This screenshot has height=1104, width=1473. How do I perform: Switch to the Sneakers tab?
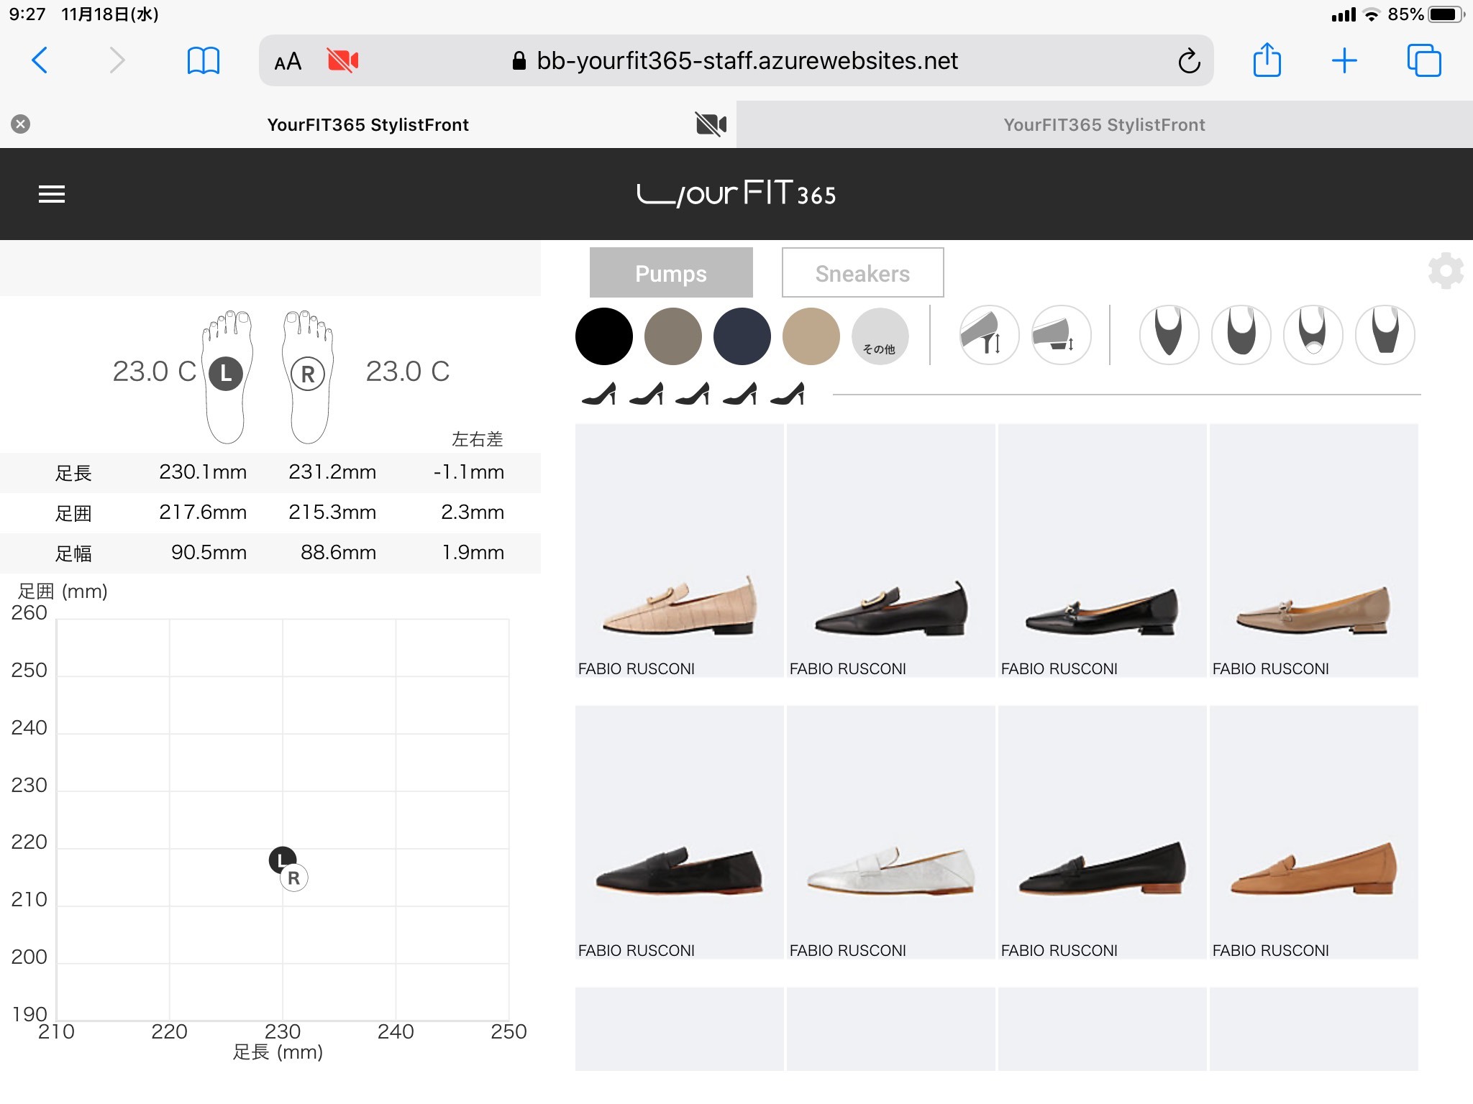[x=862, y=273]
